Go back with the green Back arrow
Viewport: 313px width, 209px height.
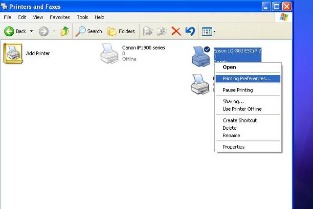(15, 31)
